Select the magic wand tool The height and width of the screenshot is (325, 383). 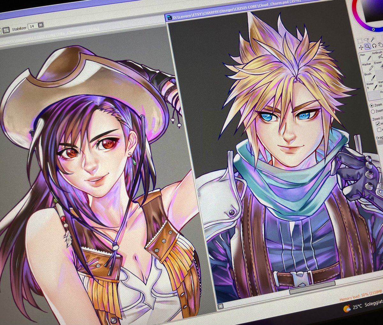pyautogui.click(x=372, y=39)
